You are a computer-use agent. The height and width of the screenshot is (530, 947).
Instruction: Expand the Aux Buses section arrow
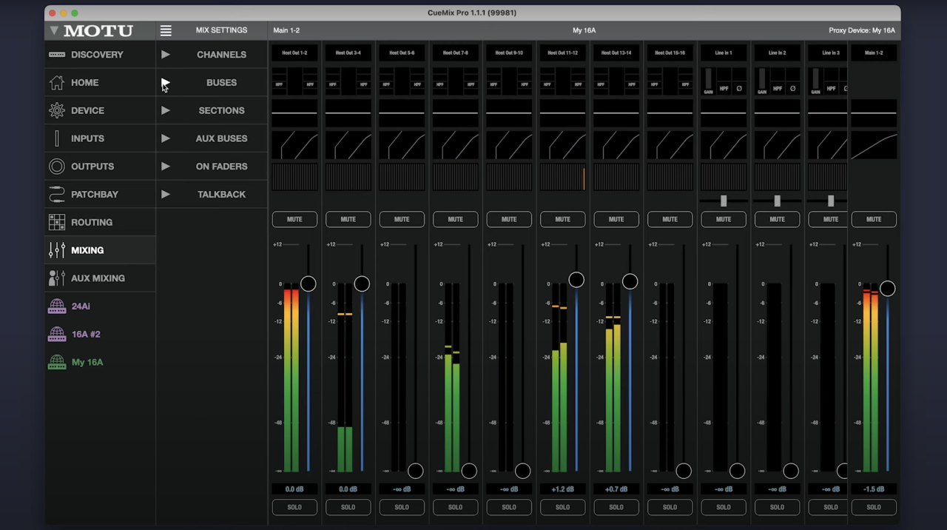(166, 138)
